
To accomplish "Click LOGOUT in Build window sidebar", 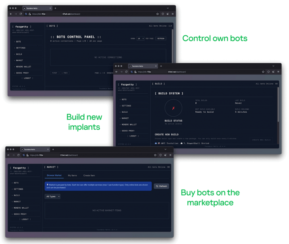I will (x=133, y=136).
